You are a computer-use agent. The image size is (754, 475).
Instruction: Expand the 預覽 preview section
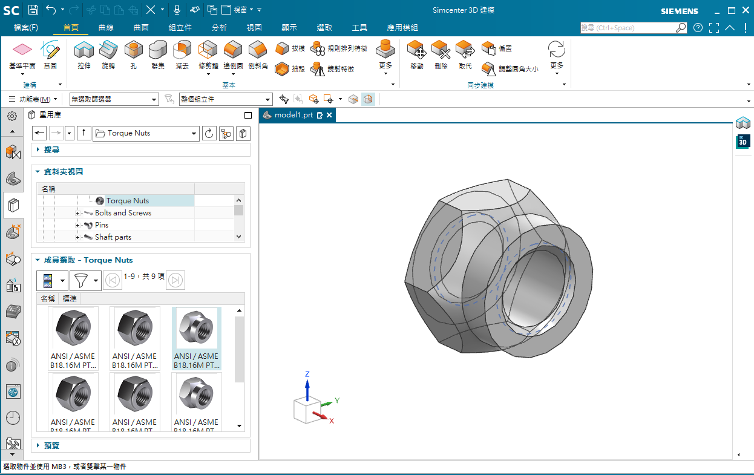[x=38, y=445]
